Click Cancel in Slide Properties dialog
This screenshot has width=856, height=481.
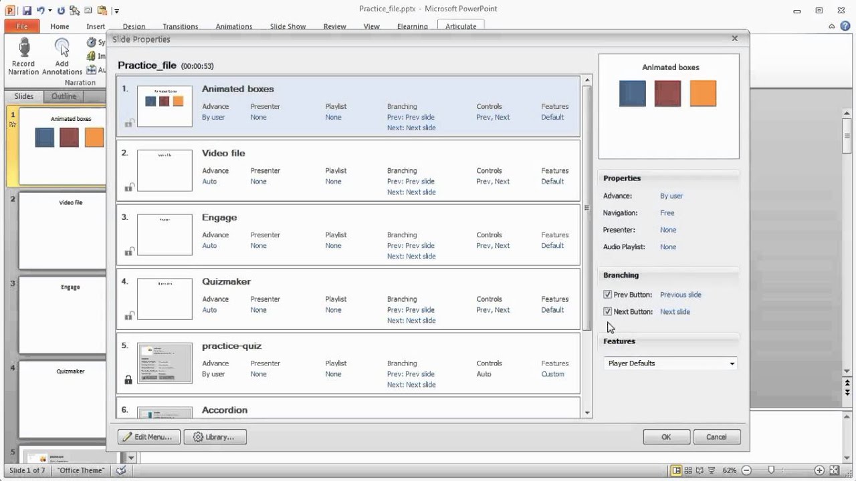[716, 437]
